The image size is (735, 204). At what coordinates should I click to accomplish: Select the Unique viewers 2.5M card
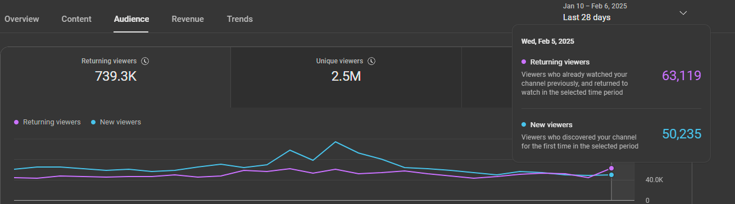click(x=346, y=77)
